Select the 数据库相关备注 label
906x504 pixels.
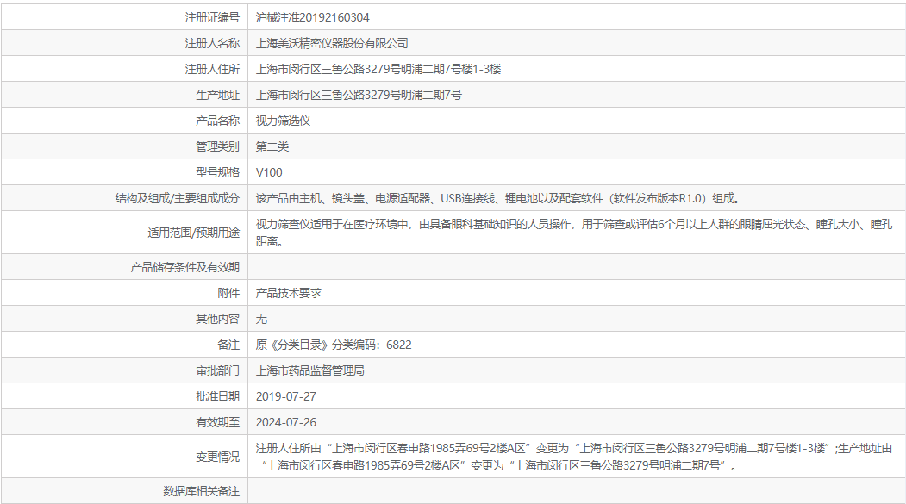coord(201,491)
